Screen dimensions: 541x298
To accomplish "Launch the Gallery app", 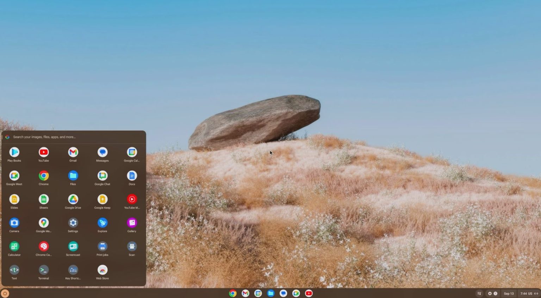I will point(132,222).
